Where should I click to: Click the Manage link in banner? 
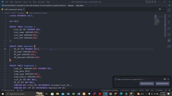coord(71,5)
